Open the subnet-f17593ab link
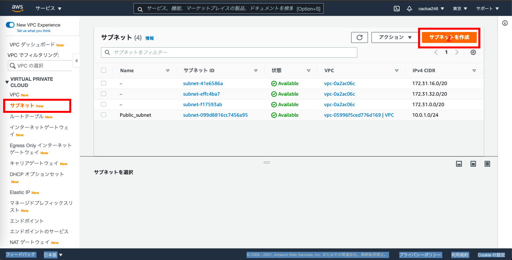Screen dimensions: 512x260 (202, 105)
